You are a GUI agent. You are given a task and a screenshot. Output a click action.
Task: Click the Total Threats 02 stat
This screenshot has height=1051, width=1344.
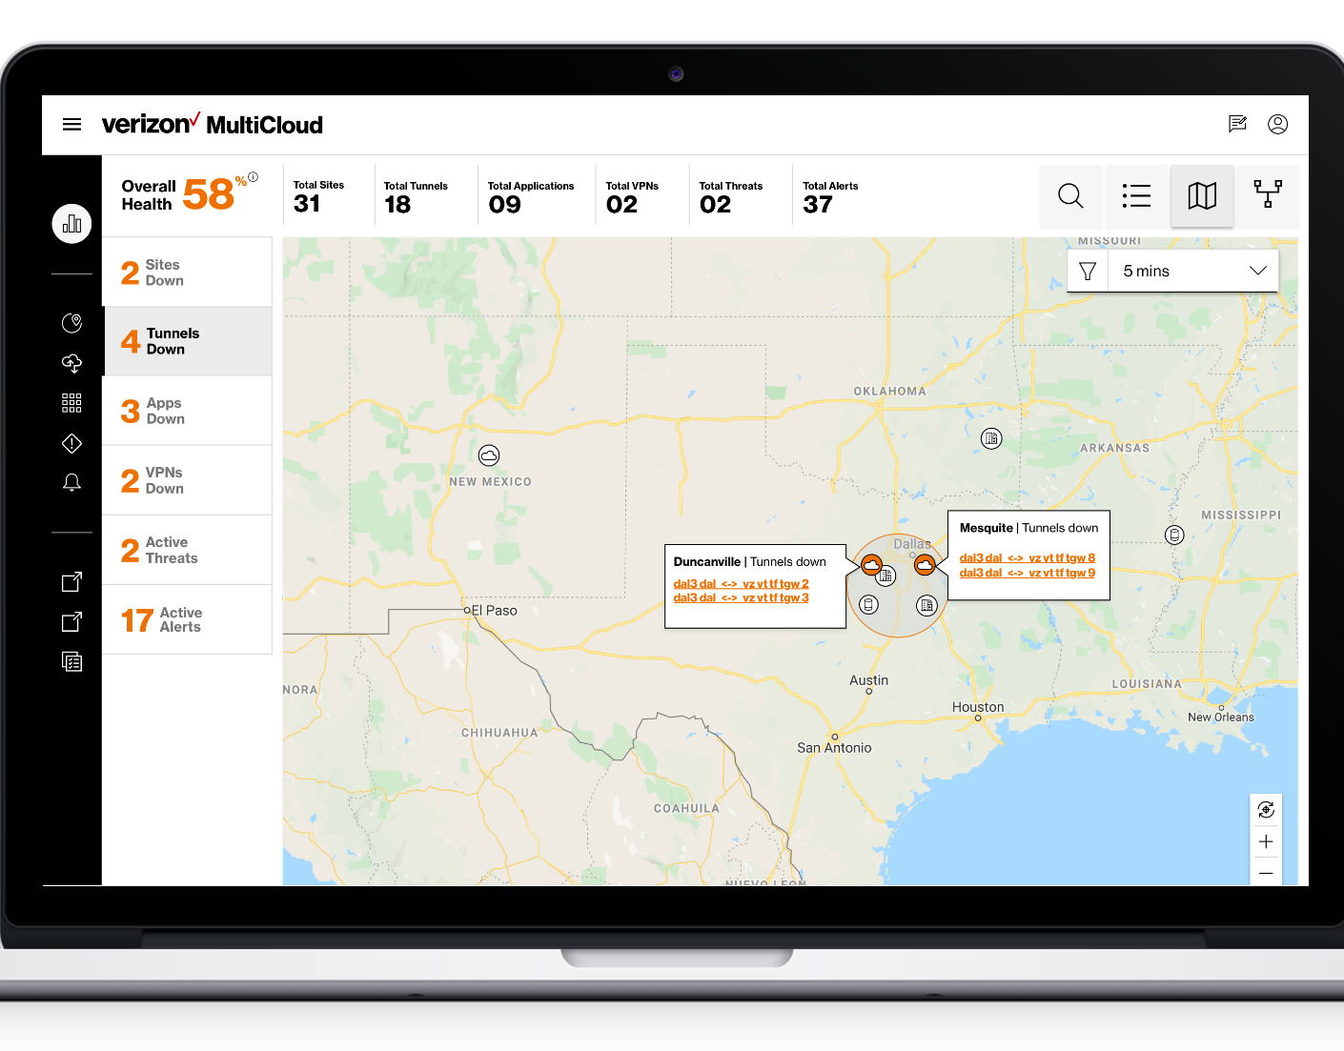(730, 196)
